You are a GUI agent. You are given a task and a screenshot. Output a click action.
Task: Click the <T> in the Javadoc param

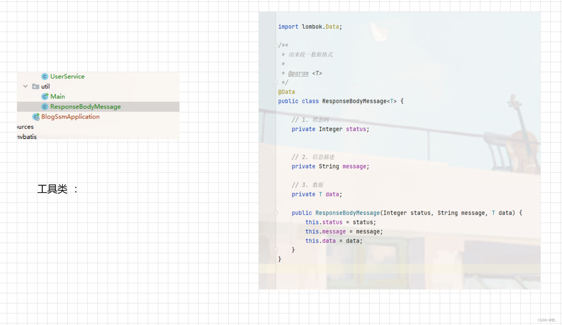click(317, 73)
